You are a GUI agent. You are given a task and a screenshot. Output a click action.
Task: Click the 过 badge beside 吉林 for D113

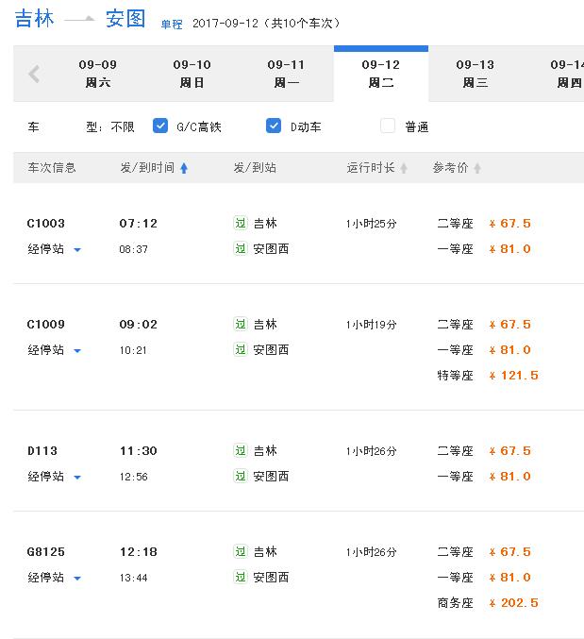[x=241, y=450]
